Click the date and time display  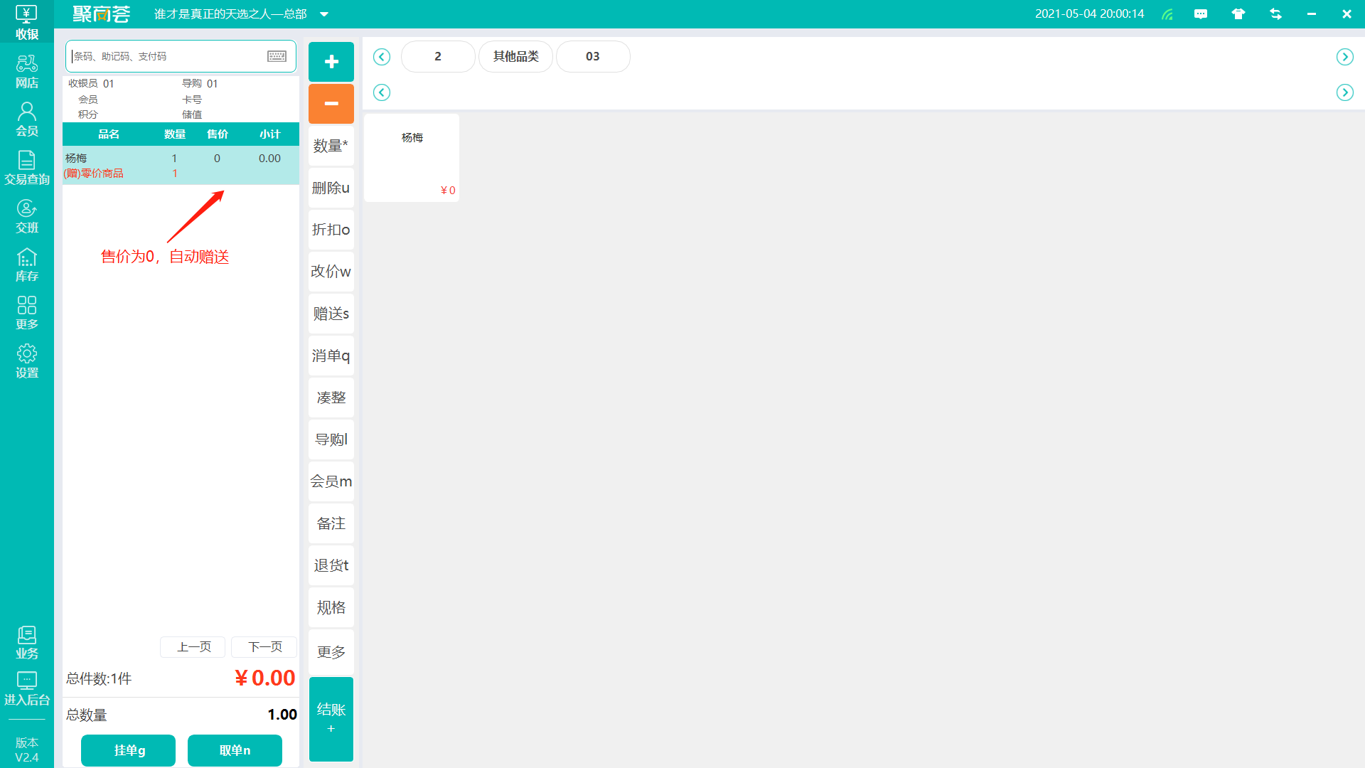point(1089,14)
